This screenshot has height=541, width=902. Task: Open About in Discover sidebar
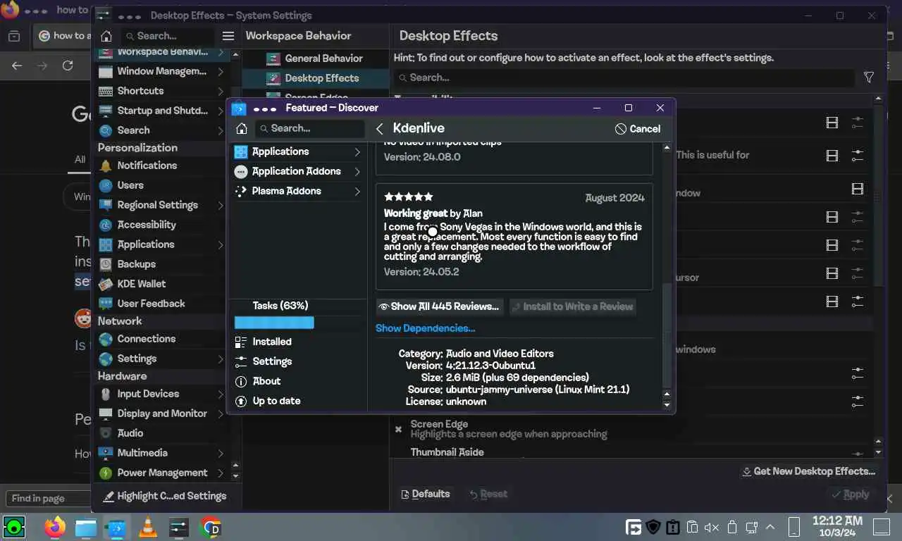[x=299, y=381]
